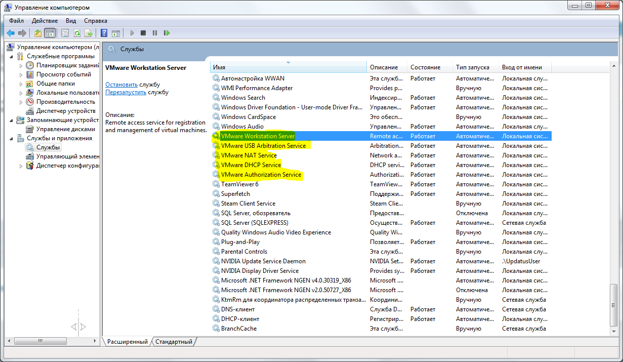The image size is (623, 362).
Task: Click the Restart Service toolbar icon
Action: 167,33
